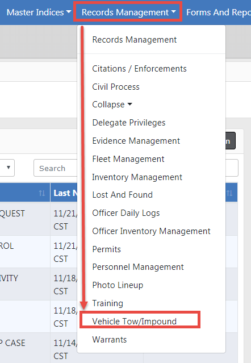
Task: Choose Warrants from the dropdown list
Action: pyautogui.click(x=110, y=340)
